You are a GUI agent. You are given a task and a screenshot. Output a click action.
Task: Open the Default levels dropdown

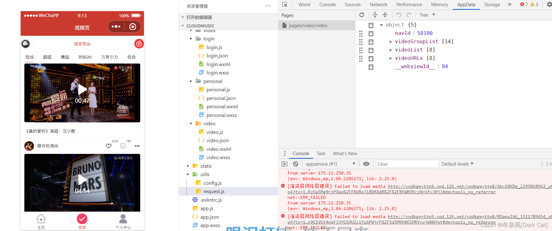pos(457,164)
